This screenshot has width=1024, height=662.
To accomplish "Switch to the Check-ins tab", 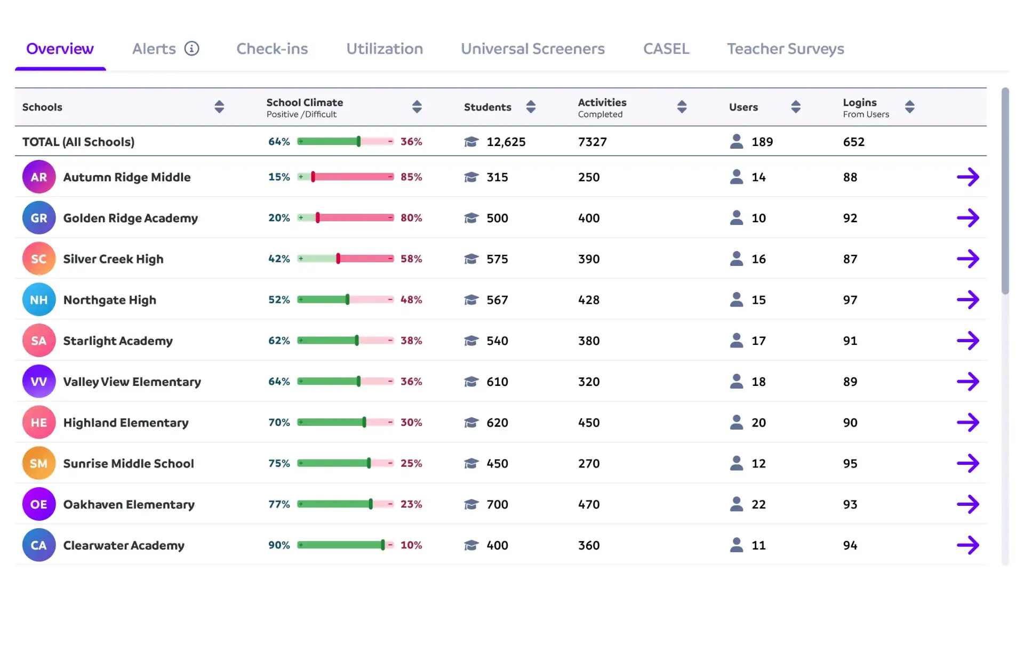I will (x=272, y=49).
